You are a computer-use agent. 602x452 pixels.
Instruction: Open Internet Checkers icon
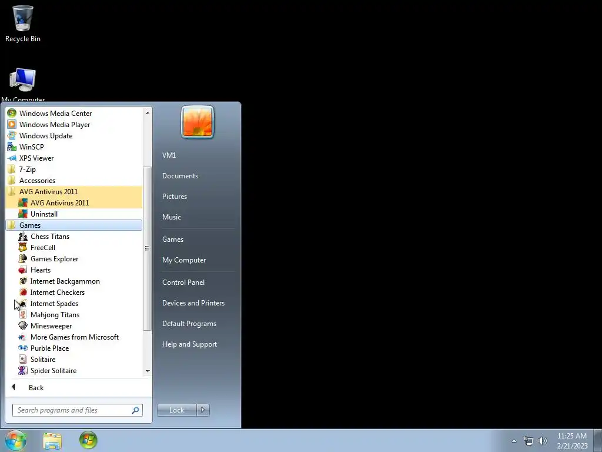pos(23,292)
